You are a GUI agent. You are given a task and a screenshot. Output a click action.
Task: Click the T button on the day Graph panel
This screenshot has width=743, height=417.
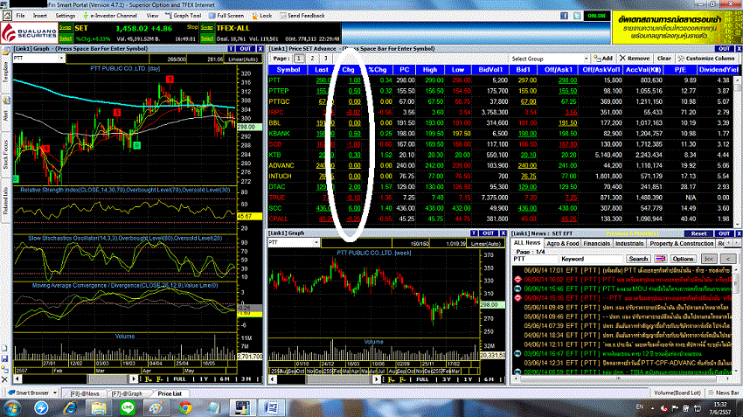(x=232, y=49)
